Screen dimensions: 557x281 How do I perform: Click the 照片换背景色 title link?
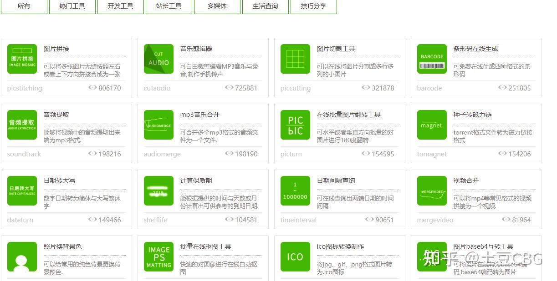coord(63,246)
